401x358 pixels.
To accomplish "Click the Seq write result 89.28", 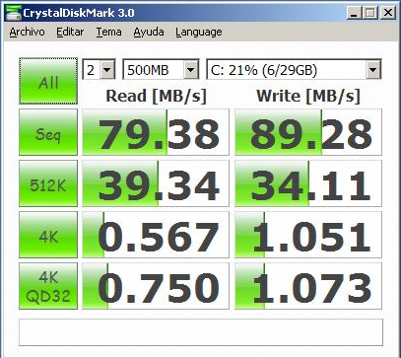I will coord(308,132).
